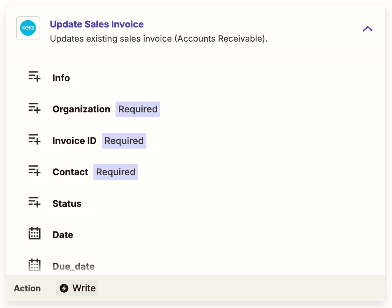Select the Organization field label
This screenshot has width=392, height=308.
tap(81, 109)
